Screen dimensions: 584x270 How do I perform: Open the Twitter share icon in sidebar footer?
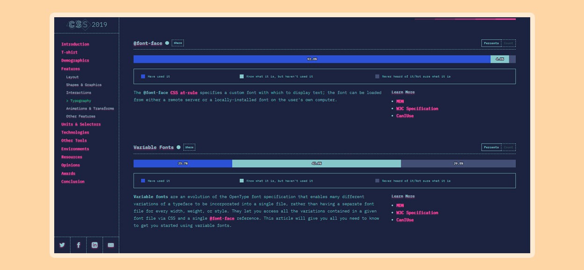pyautogui.click(x=62, y=245)
